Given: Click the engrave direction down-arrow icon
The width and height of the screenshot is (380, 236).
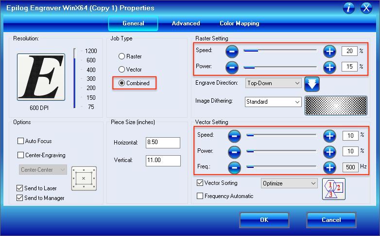Looking at the screenshot, I should point(312,84).
